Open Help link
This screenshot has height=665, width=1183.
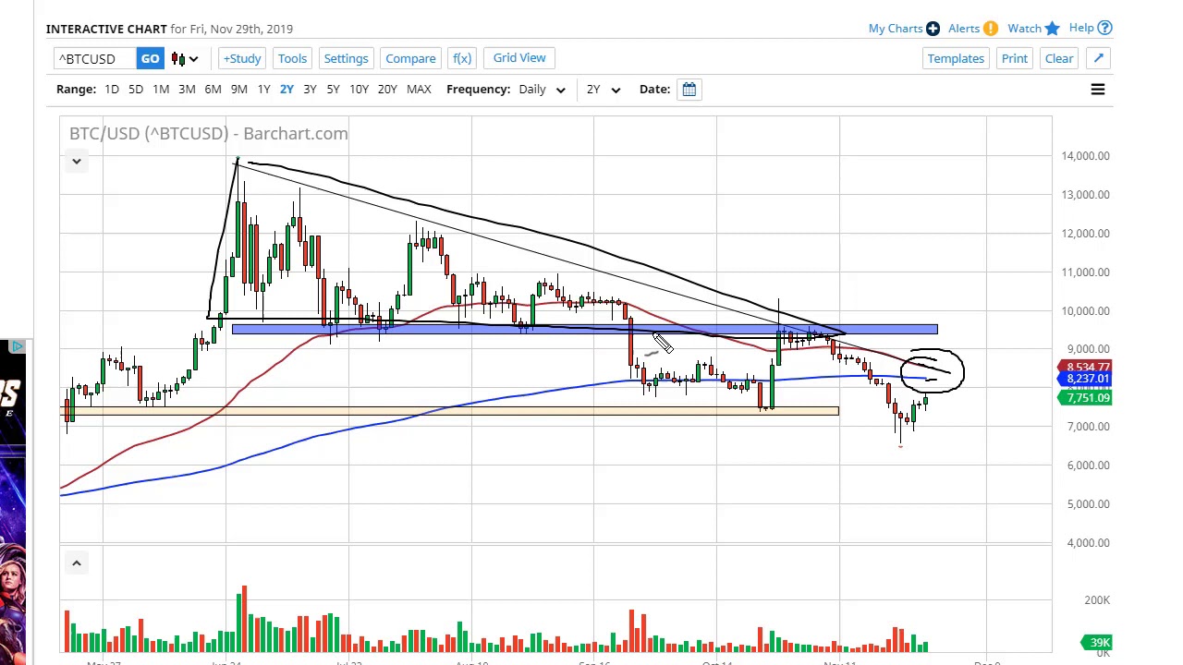[x=1081, y=29]
